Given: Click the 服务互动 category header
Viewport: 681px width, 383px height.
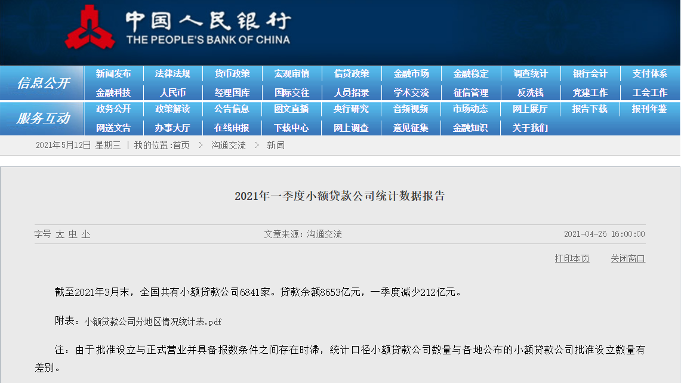Looking at the screenshot, I should (x=43, y=118).
